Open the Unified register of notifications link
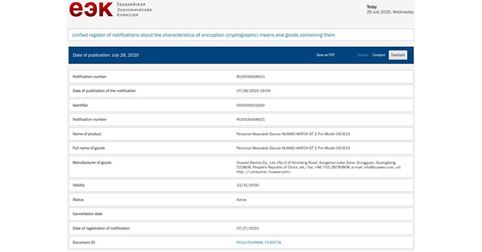The image size is (482, 252). point(204,35)
